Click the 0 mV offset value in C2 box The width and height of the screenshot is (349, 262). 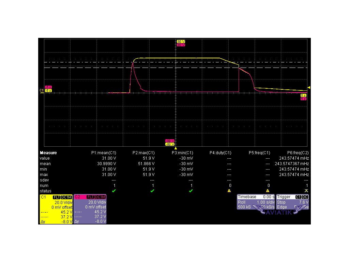(95, 207)
